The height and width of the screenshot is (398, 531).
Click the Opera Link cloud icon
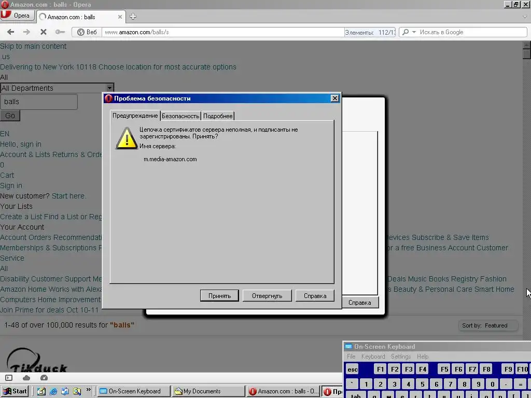[26, 378]
